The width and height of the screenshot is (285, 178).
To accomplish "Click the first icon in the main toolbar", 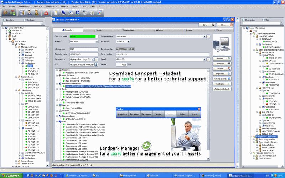I will pos(5,13).
